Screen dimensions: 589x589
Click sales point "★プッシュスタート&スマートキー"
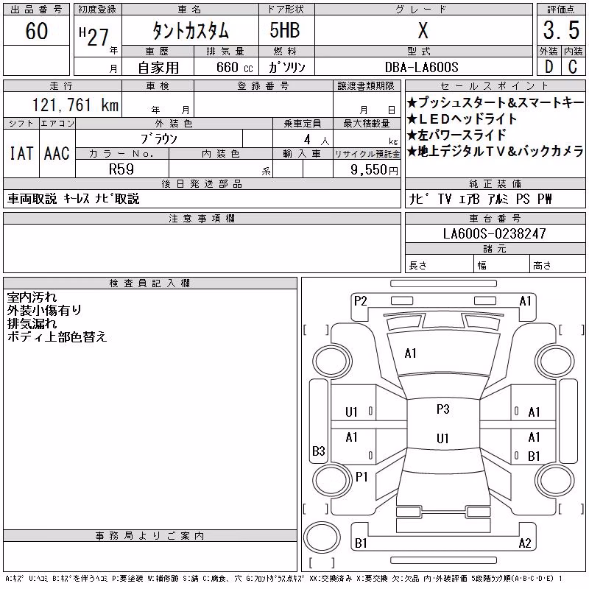click(495, 102)
